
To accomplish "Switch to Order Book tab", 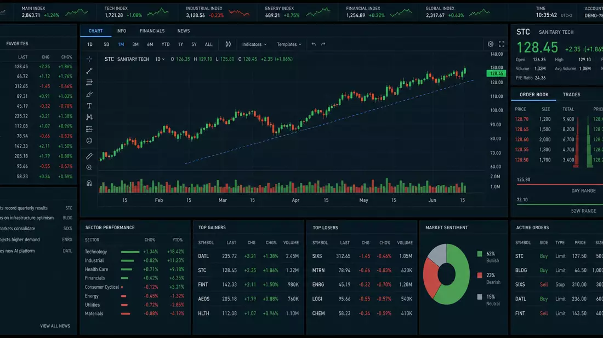I will 534,95.
